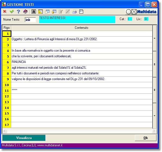162x152 pixels.
Task: Open the purple help manual book
Action: pyautogui.click(x=25, y=12)
